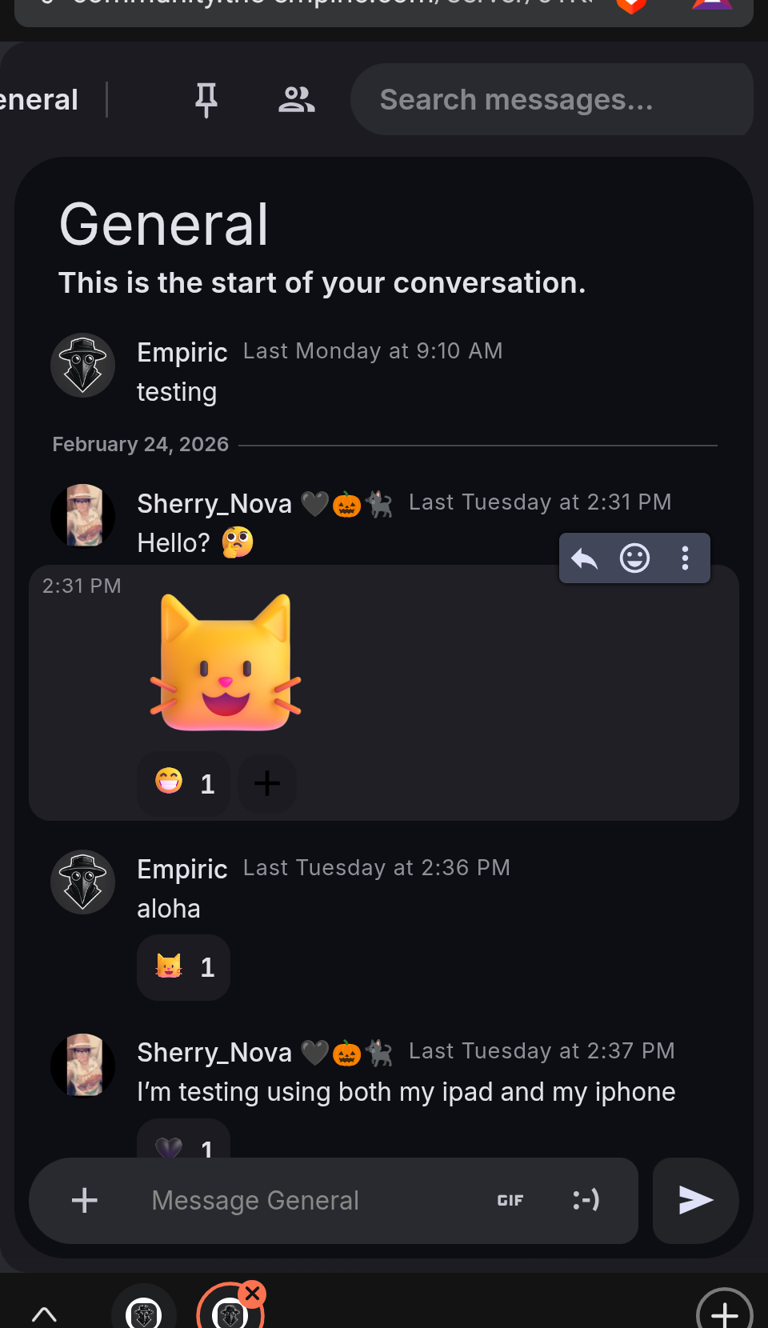This screenshot has height=1328, width=768.
Task: Show the members list icon
Action: (x=296, y=100)
